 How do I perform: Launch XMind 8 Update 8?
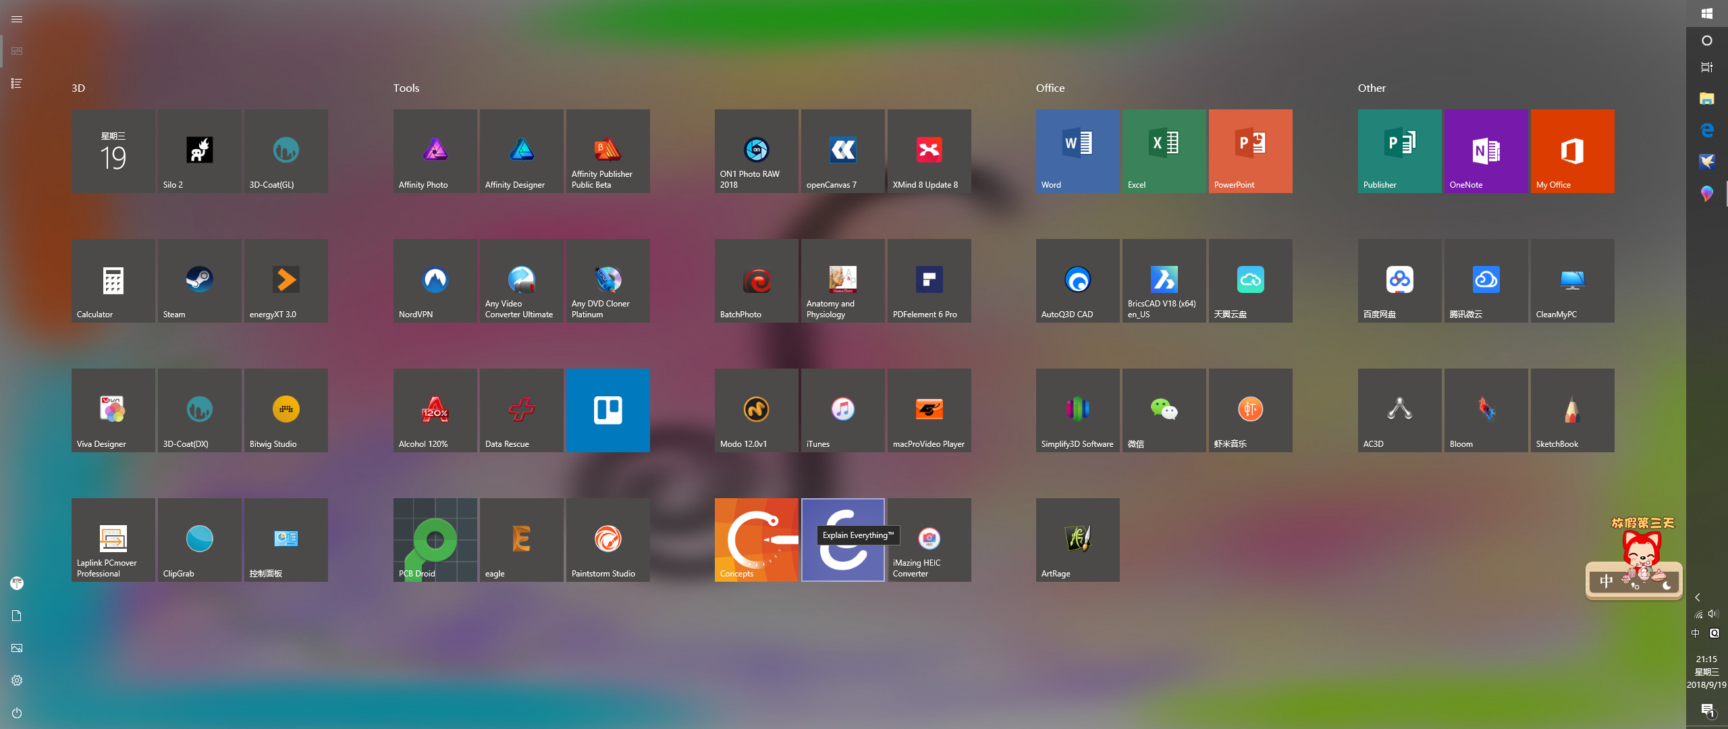929,151
